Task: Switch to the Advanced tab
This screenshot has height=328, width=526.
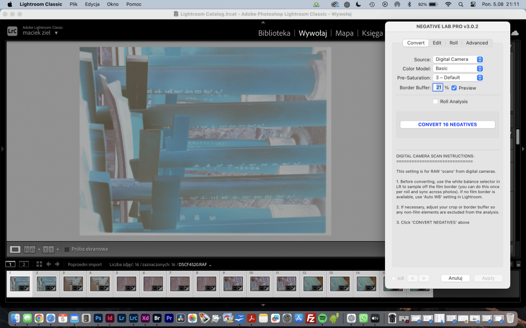Action: coord(477,43)
